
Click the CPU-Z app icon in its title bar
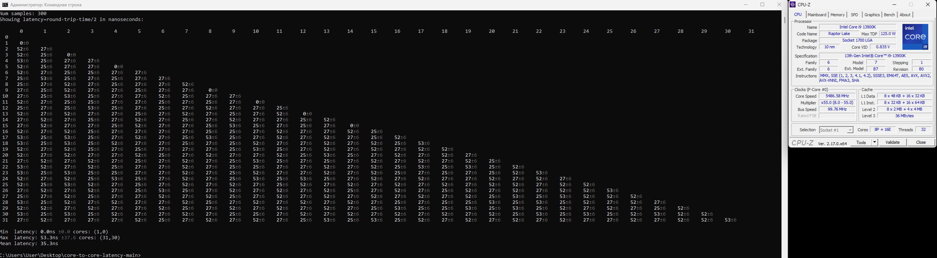pyautogui.click(x=793, y=5)
